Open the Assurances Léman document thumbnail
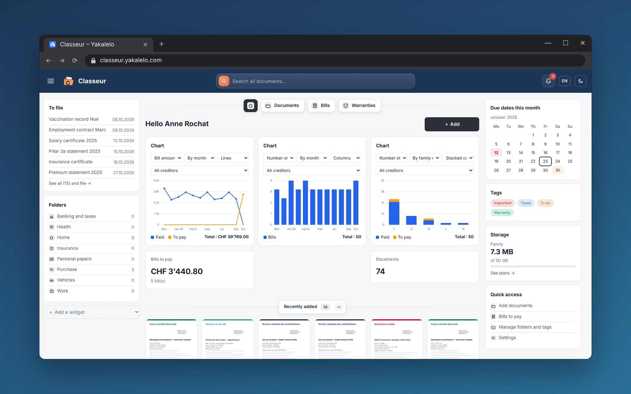Viewport: 631px width, 394px height. 396,339
